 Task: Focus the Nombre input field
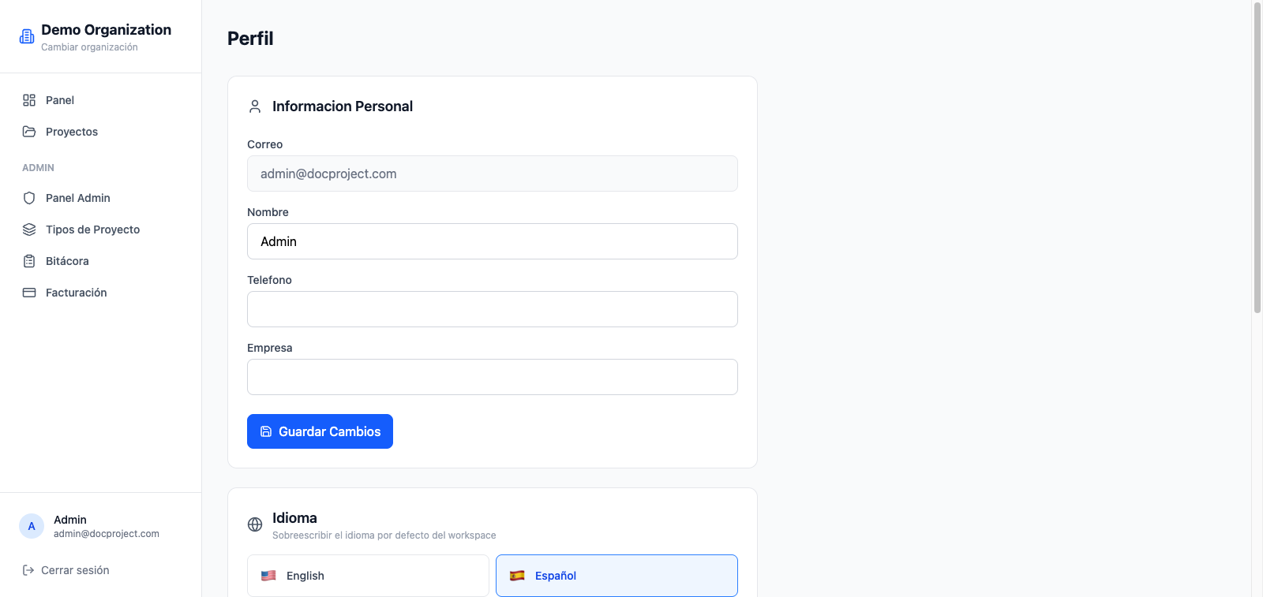[493, 241]
